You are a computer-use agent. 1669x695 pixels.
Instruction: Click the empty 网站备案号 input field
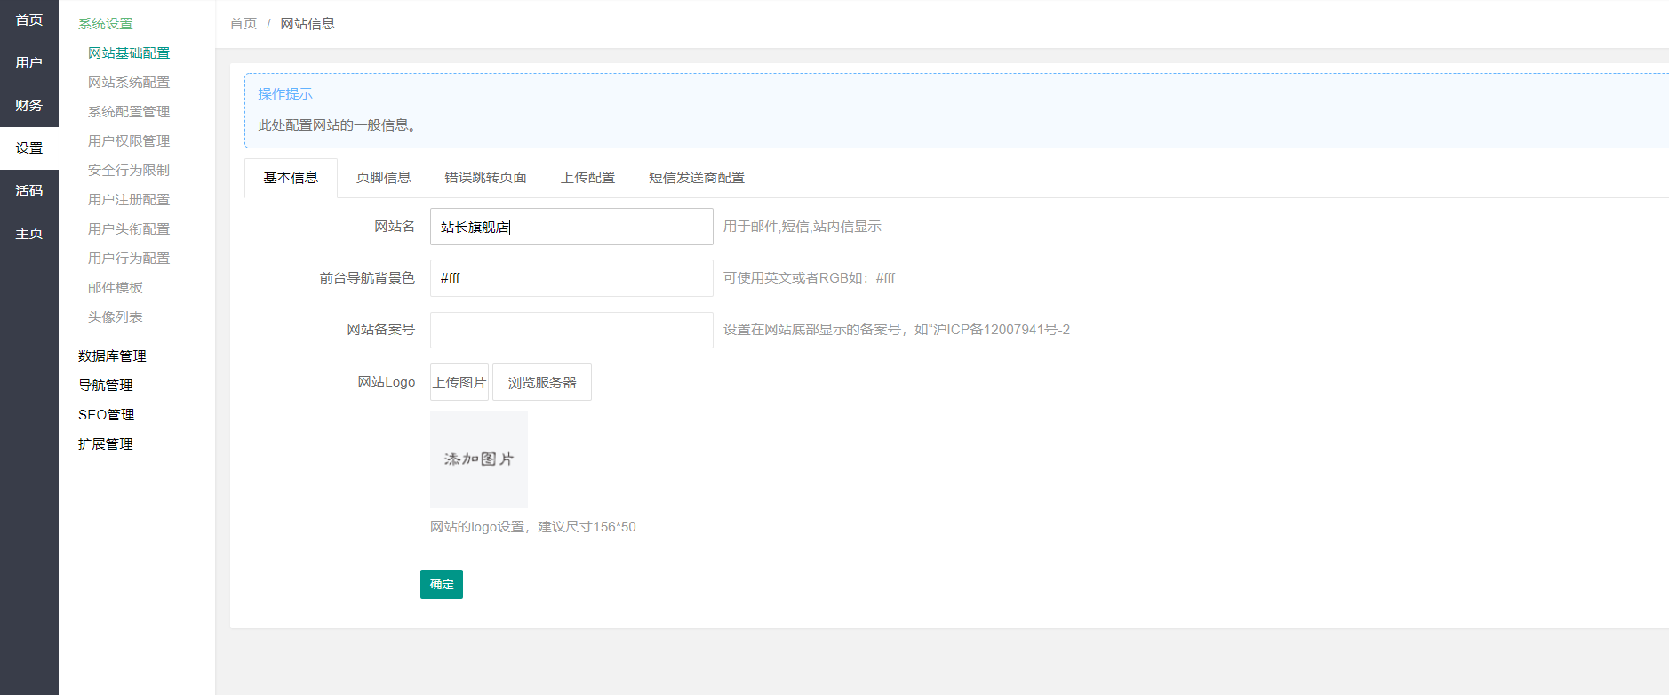(571, 330)
